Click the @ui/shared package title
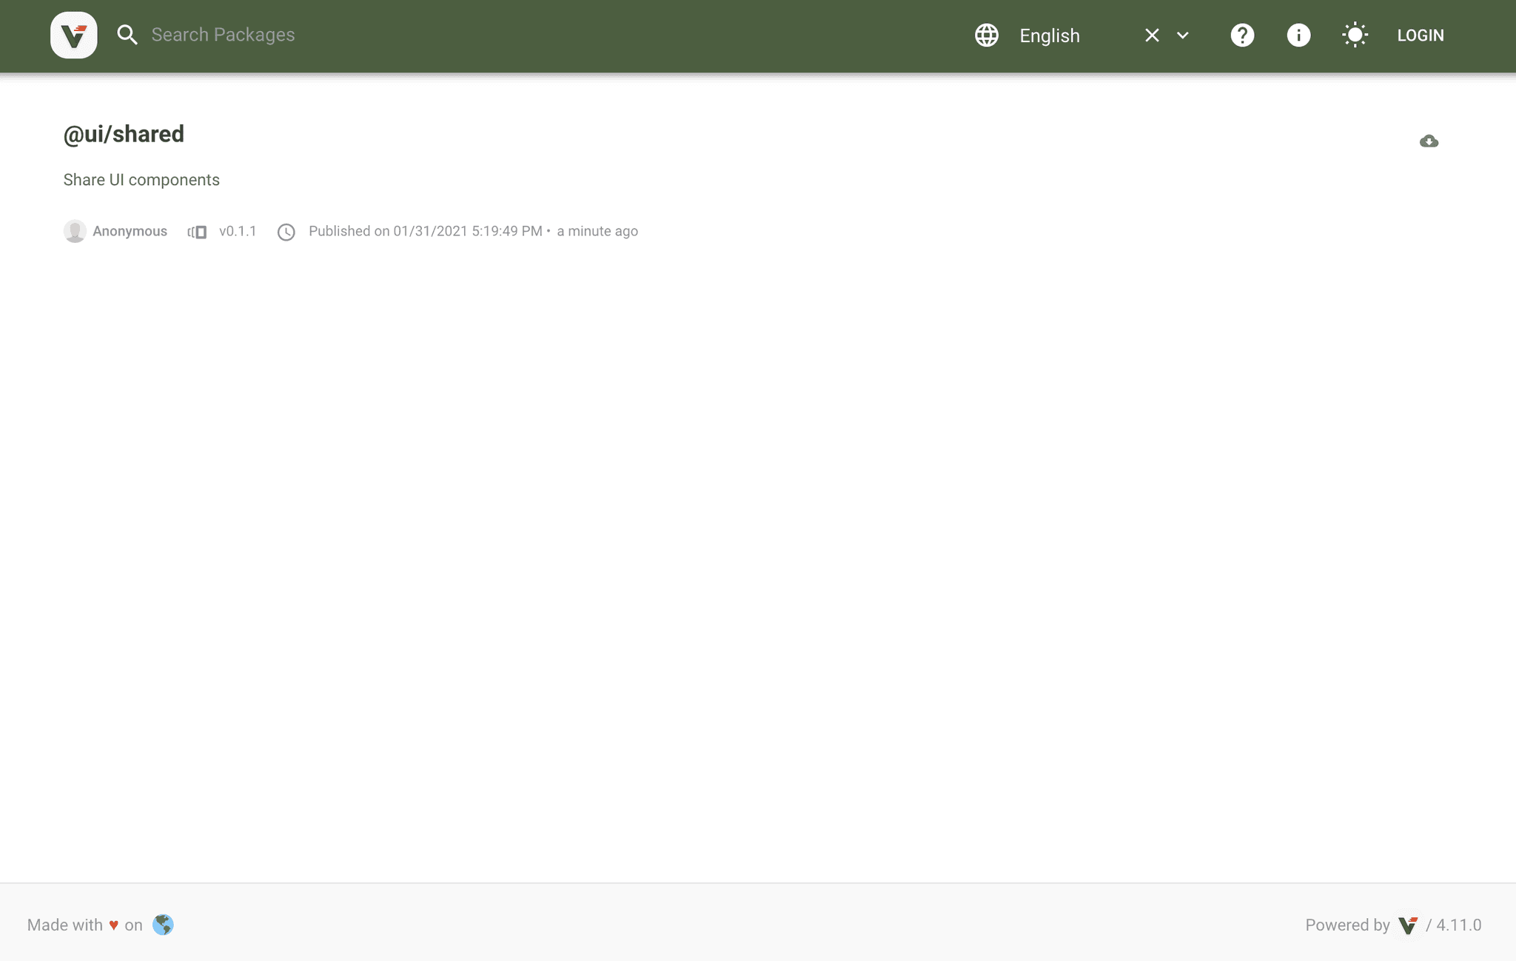1516x961 pixels. [x=124, y=134]
